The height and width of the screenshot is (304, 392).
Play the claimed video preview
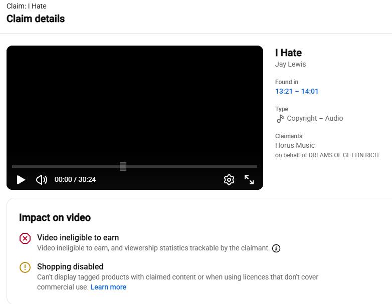pos(21,180)
